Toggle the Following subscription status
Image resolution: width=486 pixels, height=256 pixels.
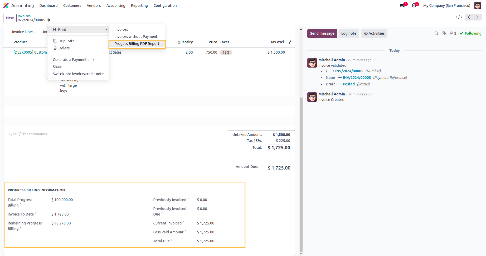click(470, 33)
